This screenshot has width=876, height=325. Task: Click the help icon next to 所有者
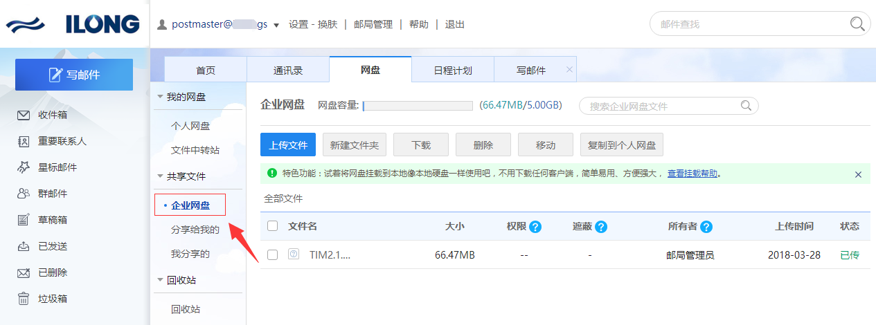coord(706,227)
